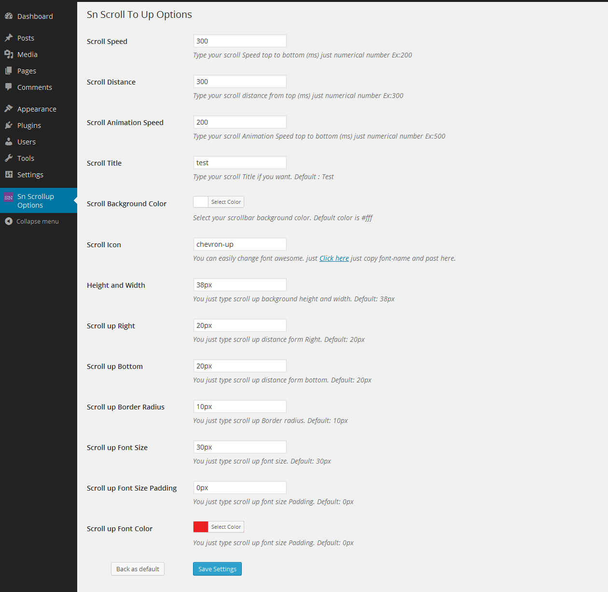Click the Scroll up Font Size field
The height and width of the screenshot is (592, 608).
pyautogui.click(x=240, y=447)
